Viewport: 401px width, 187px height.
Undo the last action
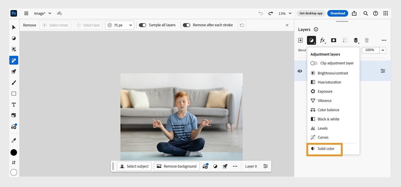tap(261, 13)
